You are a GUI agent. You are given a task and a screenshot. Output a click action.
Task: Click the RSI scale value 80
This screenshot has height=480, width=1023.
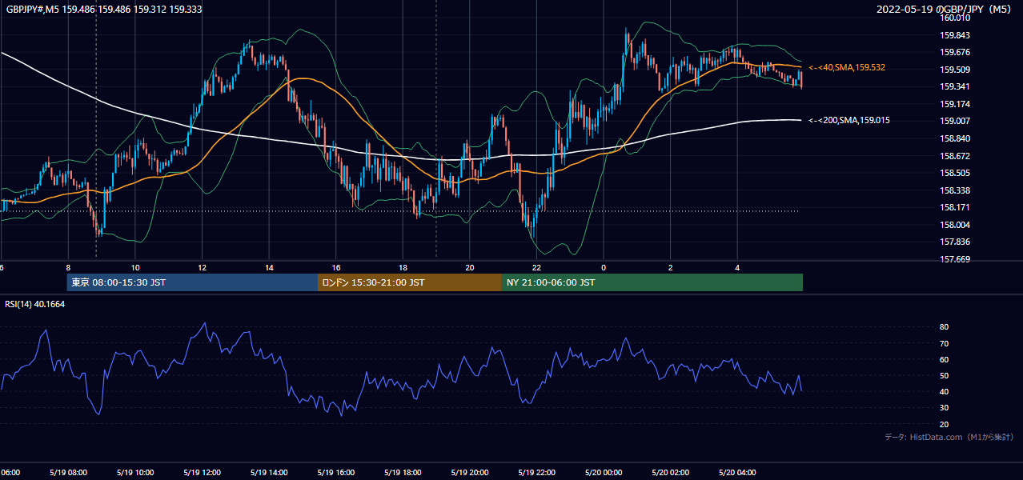pos(944,327)
